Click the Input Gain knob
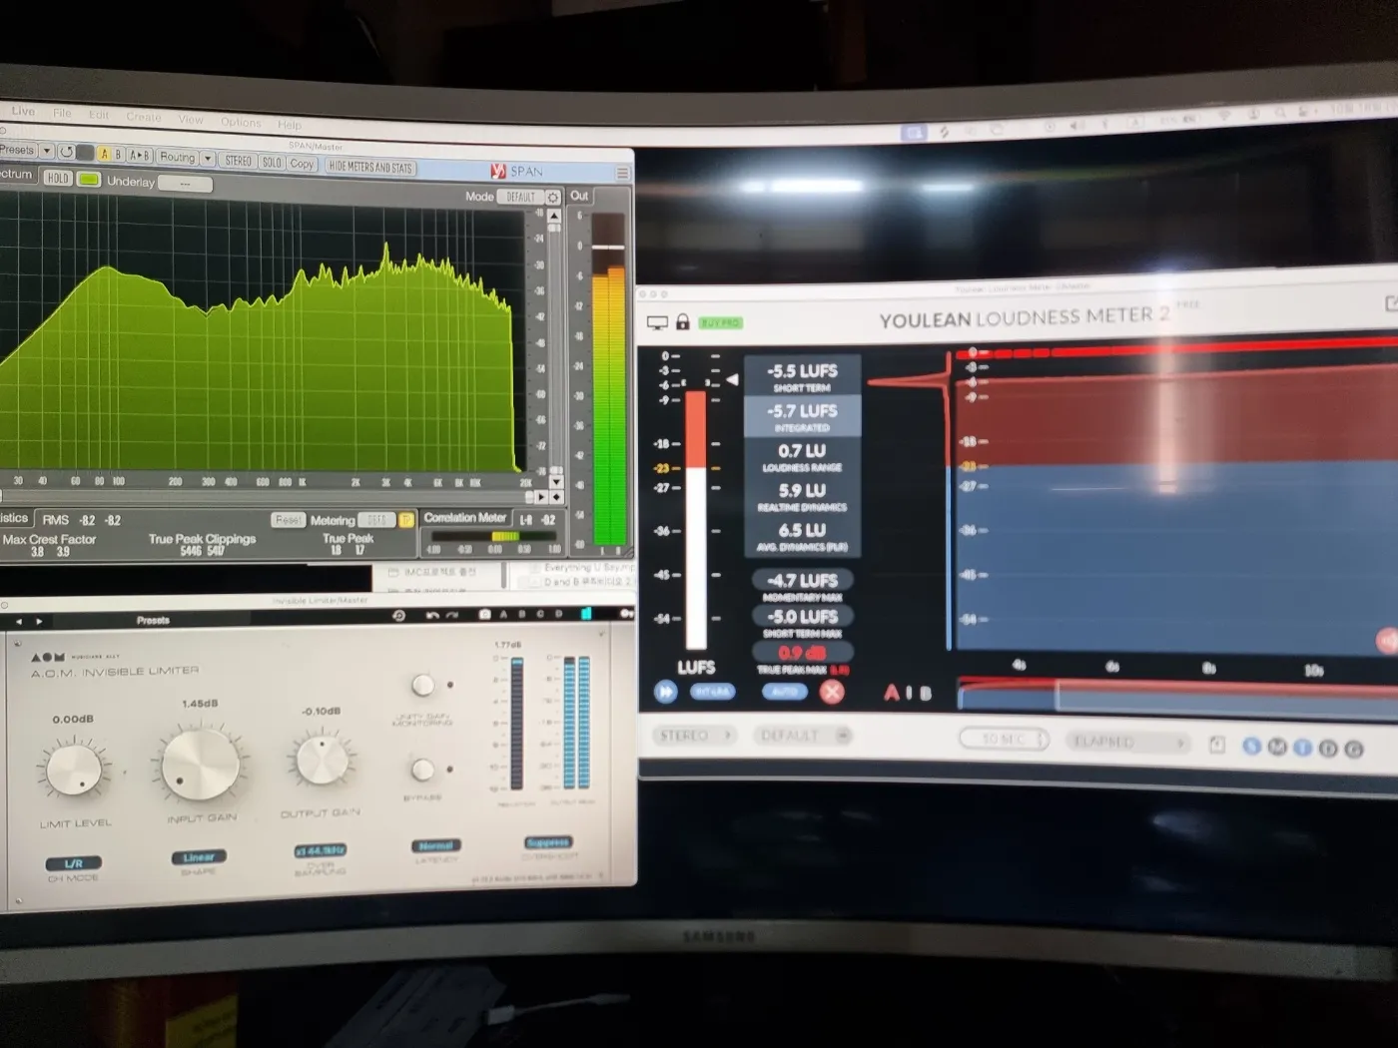This screenshot has width=1398, height=1048. (x=200, y=765)
